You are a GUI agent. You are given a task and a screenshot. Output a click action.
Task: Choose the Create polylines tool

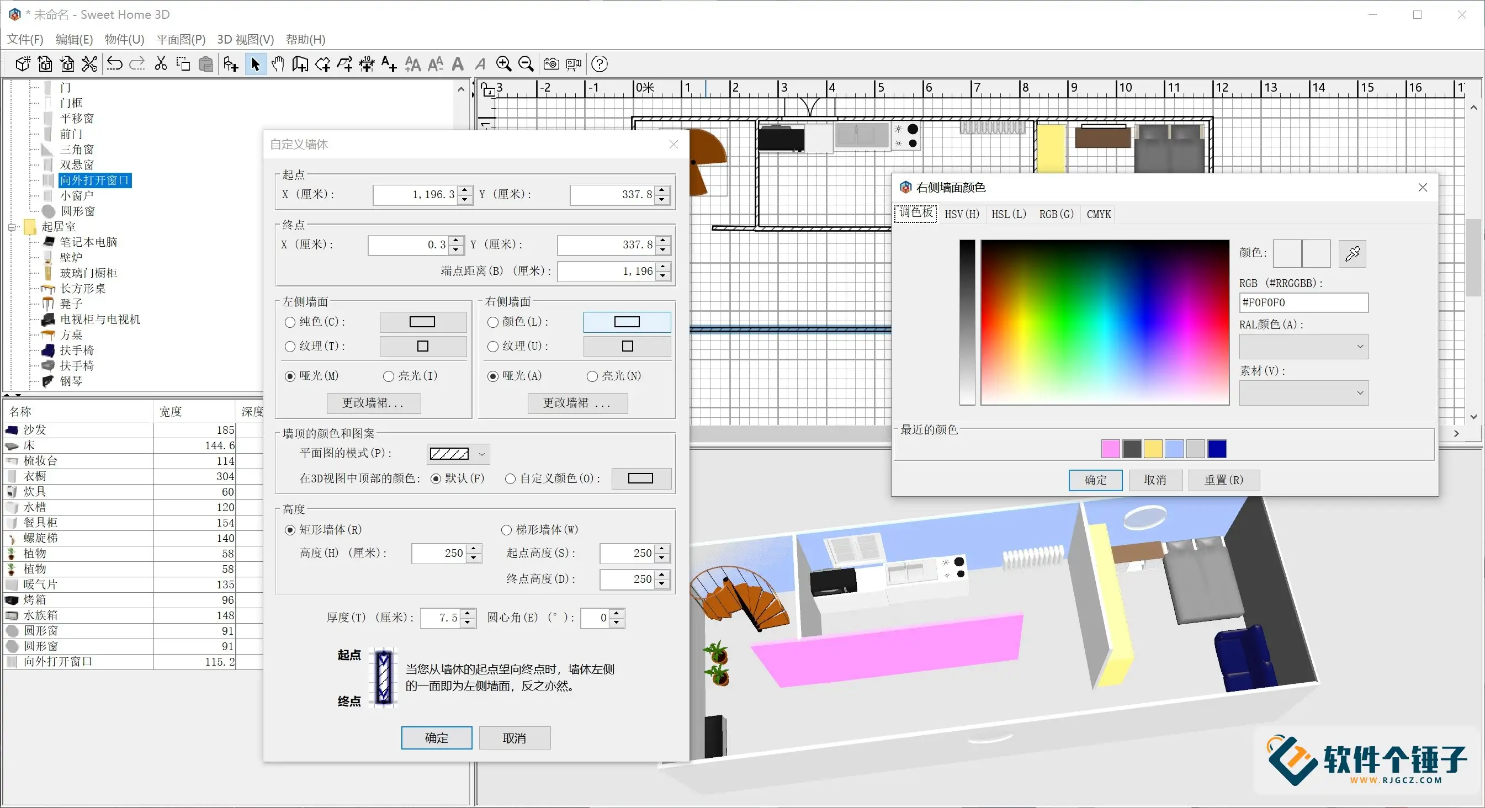pos(344,64)
